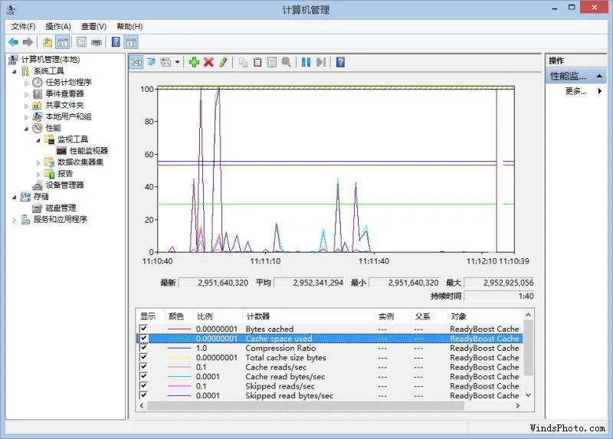Uncheck the Bytes cached counter checkbox
Screen dimensions: 613x439
coord(143,329)
